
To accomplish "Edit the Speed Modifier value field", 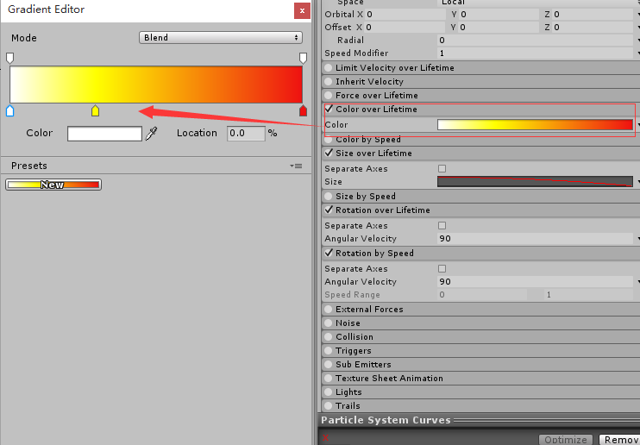I will 535,53.
